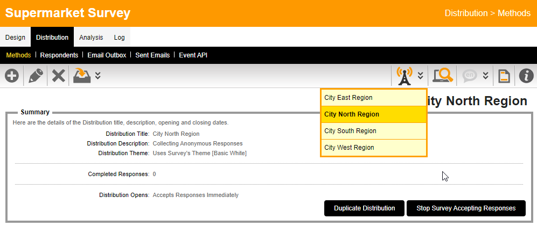The width and height of the screenshot is (537, 226).
Task: Expand the chevron next to language bubble
Action: pos(485,76)
